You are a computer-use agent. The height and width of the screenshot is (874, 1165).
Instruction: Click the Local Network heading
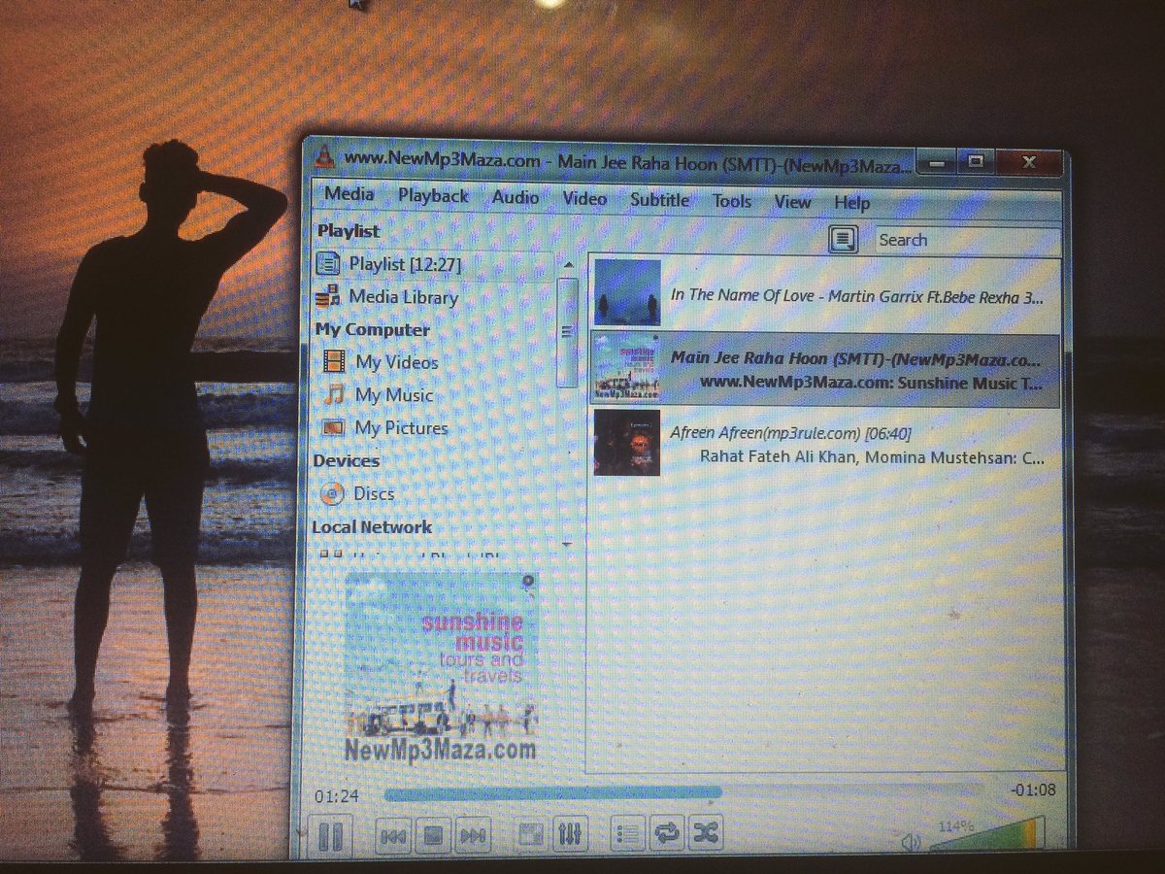pyautogui.click(x=372, y=527)
